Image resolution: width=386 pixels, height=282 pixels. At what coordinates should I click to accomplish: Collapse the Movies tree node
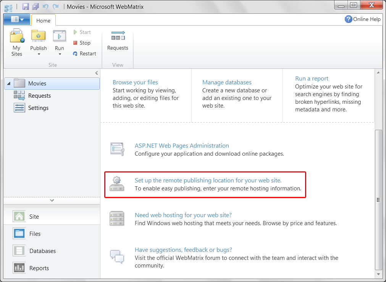[x=9, y=84]
